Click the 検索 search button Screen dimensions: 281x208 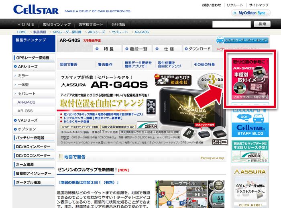tap(262, 24)
